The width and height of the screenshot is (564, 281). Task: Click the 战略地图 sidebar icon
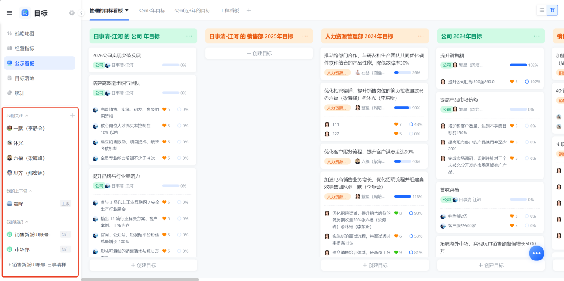point(9,33)
